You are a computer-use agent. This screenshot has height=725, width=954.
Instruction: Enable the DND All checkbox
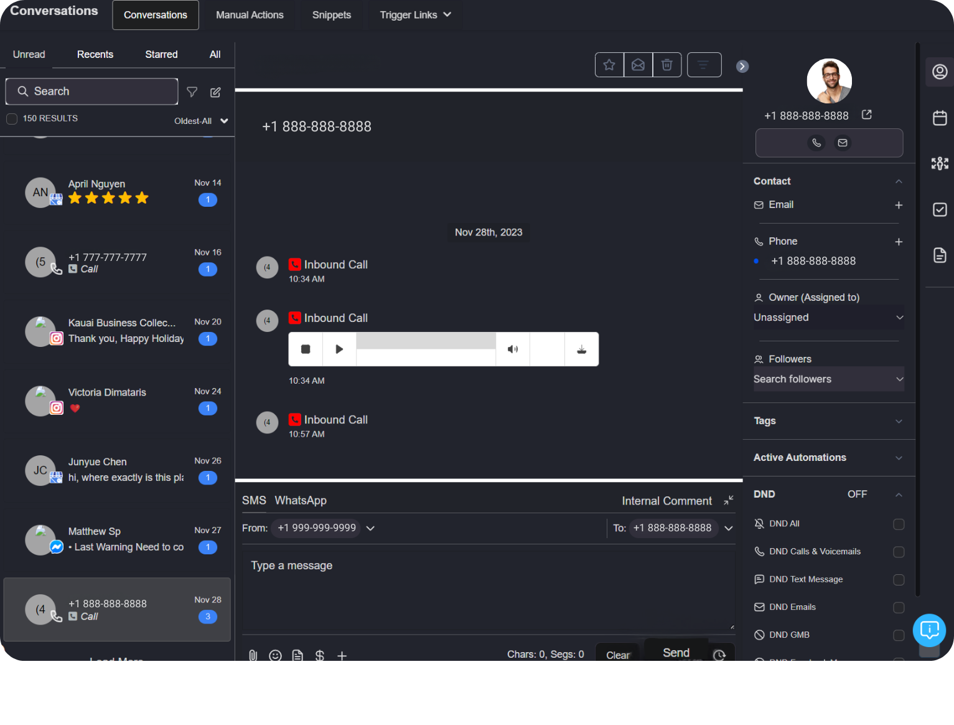pos(898,524)
